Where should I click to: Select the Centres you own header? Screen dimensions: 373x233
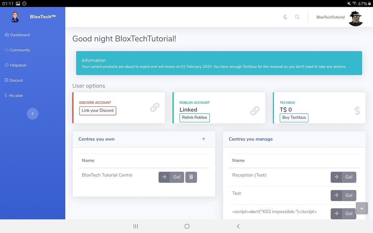96,139
